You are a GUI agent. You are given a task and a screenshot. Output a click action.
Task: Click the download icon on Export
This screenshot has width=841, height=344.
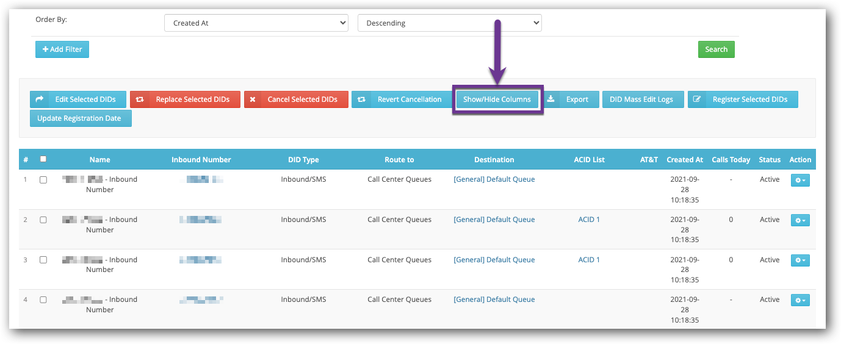(550, 99)
